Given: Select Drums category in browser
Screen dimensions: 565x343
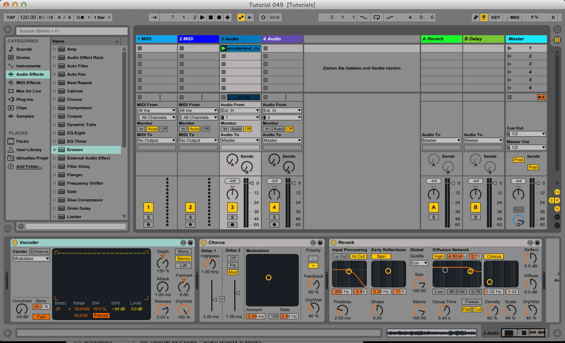Looking at the screenshot, I should click(23, 58).
